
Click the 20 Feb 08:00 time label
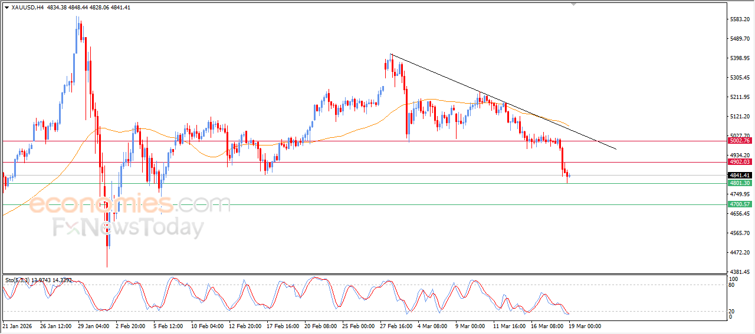point(321,326)
